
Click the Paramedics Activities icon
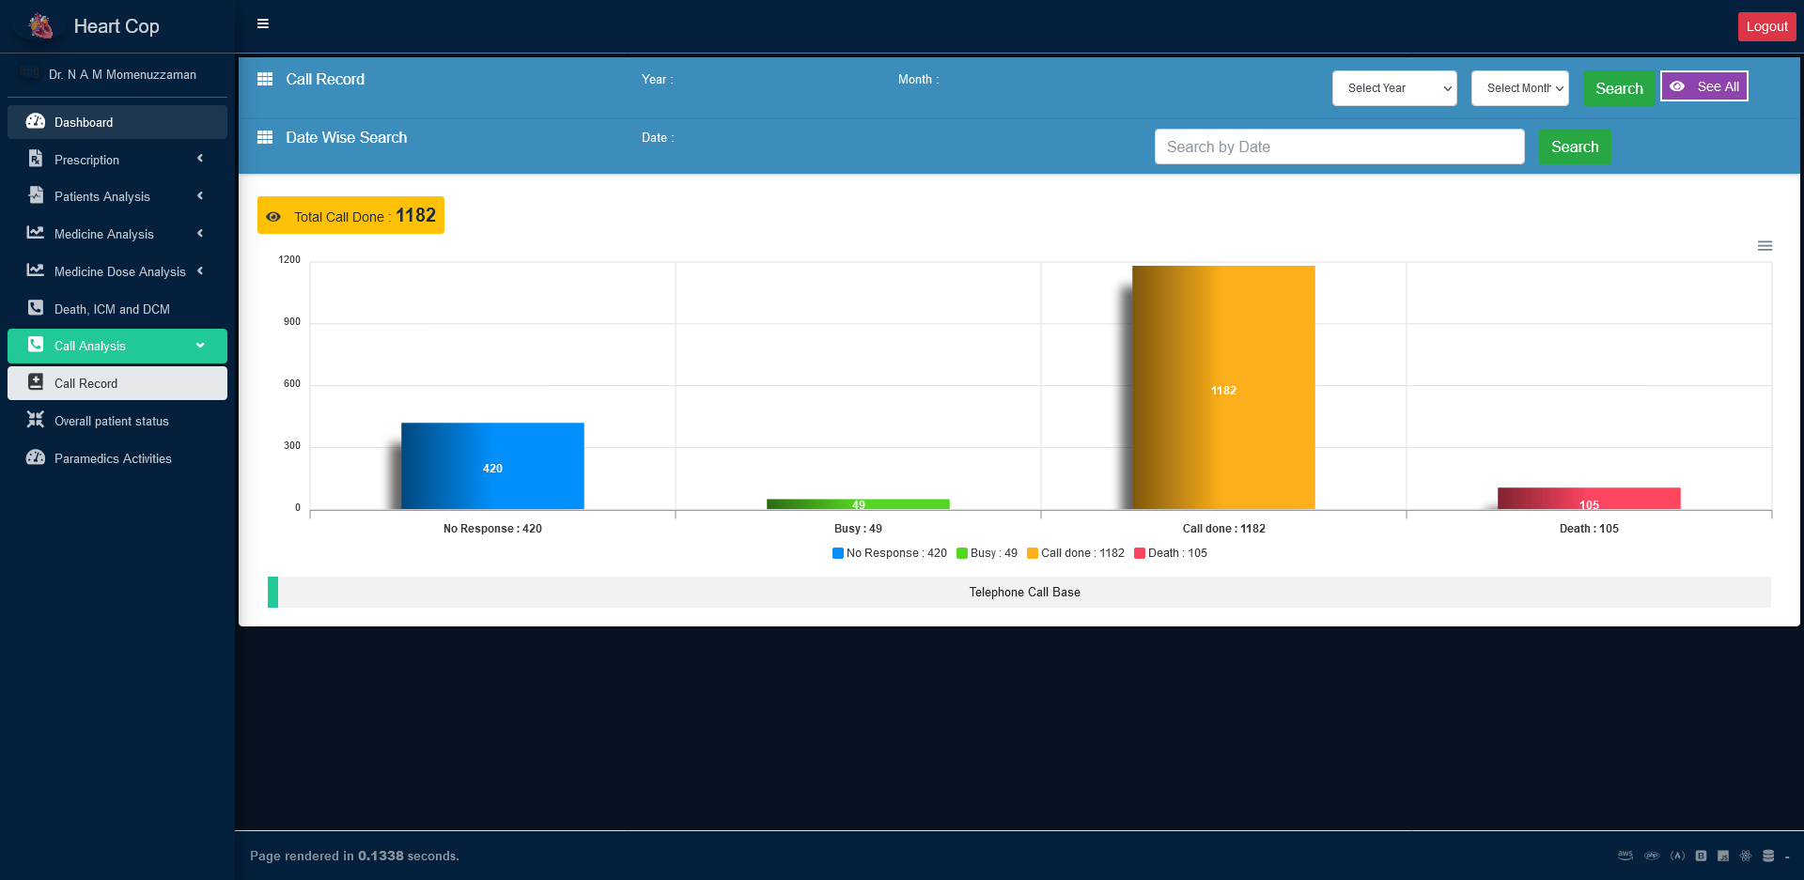(36, 458)
